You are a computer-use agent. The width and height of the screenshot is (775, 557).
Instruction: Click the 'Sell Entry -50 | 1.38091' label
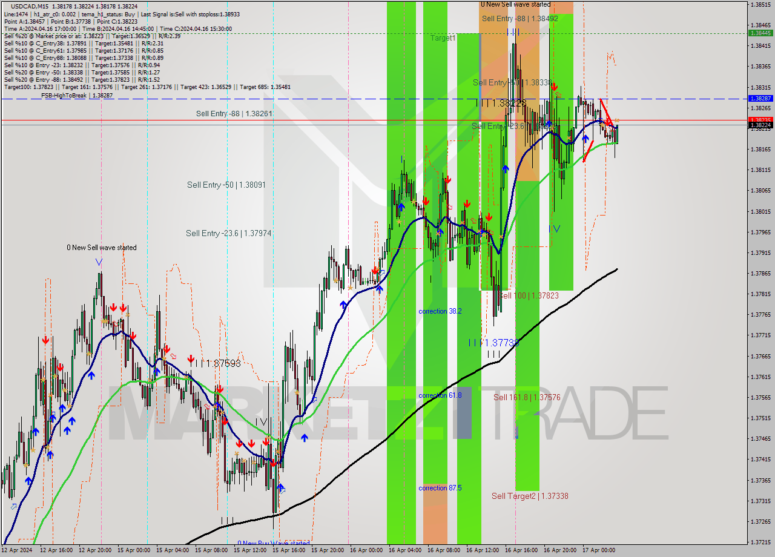(226, 185)
